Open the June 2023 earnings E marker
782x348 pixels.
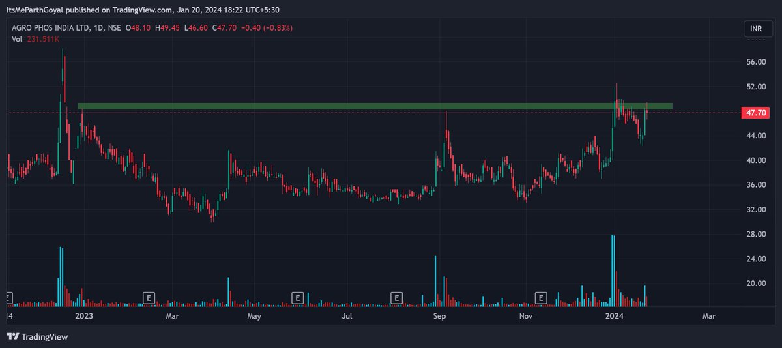tap(297, 298)
